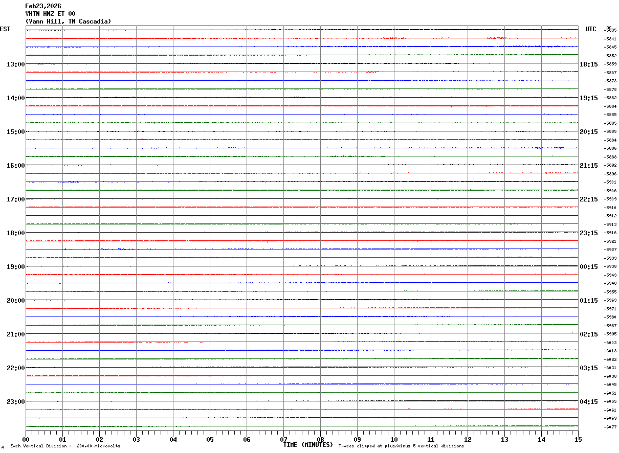Select the 23:00 EST row label

click(x=16, y=401)
